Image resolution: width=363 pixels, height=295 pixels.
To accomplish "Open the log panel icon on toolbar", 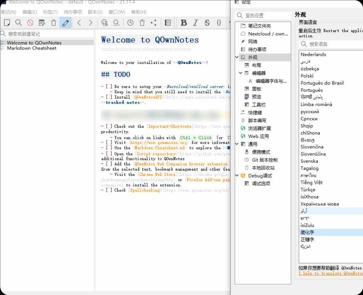I will [168, 23].
